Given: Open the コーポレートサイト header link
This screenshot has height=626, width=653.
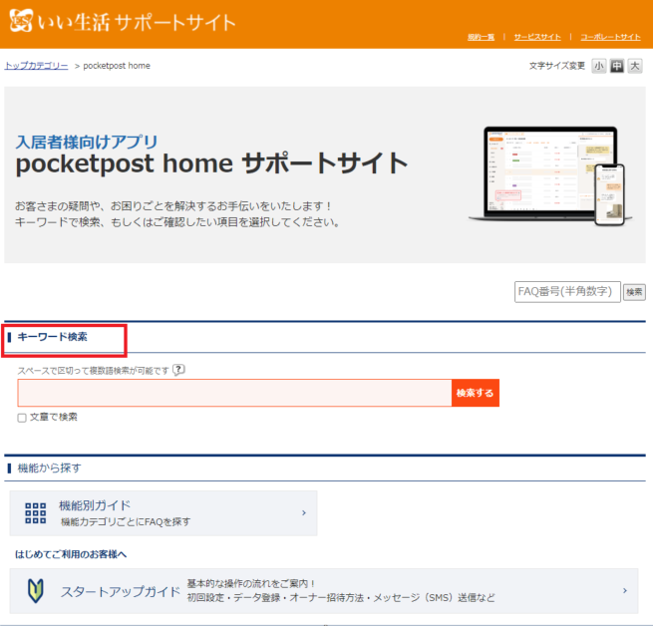Looking at the screenshot, I should click(x=610, y=37).
